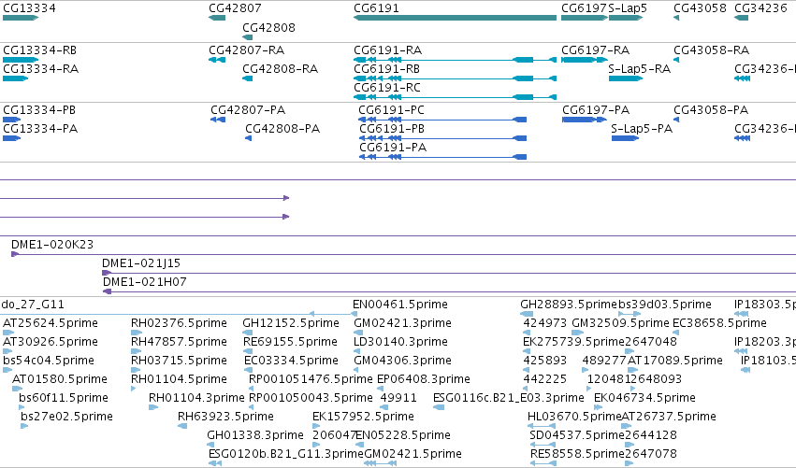The width and height of the screenshot is (796, 468).
Task: Click EST RH02376.5prime
Action: point(180,323)
